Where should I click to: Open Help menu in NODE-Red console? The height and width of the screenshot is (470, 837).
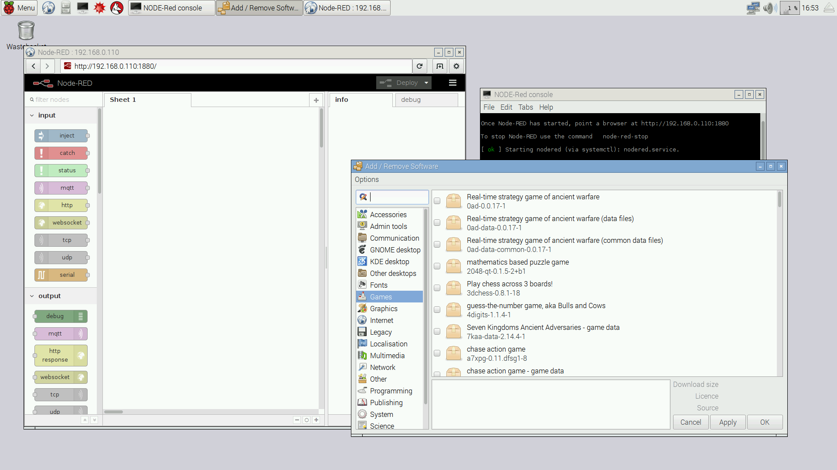[x=546, y=107]
